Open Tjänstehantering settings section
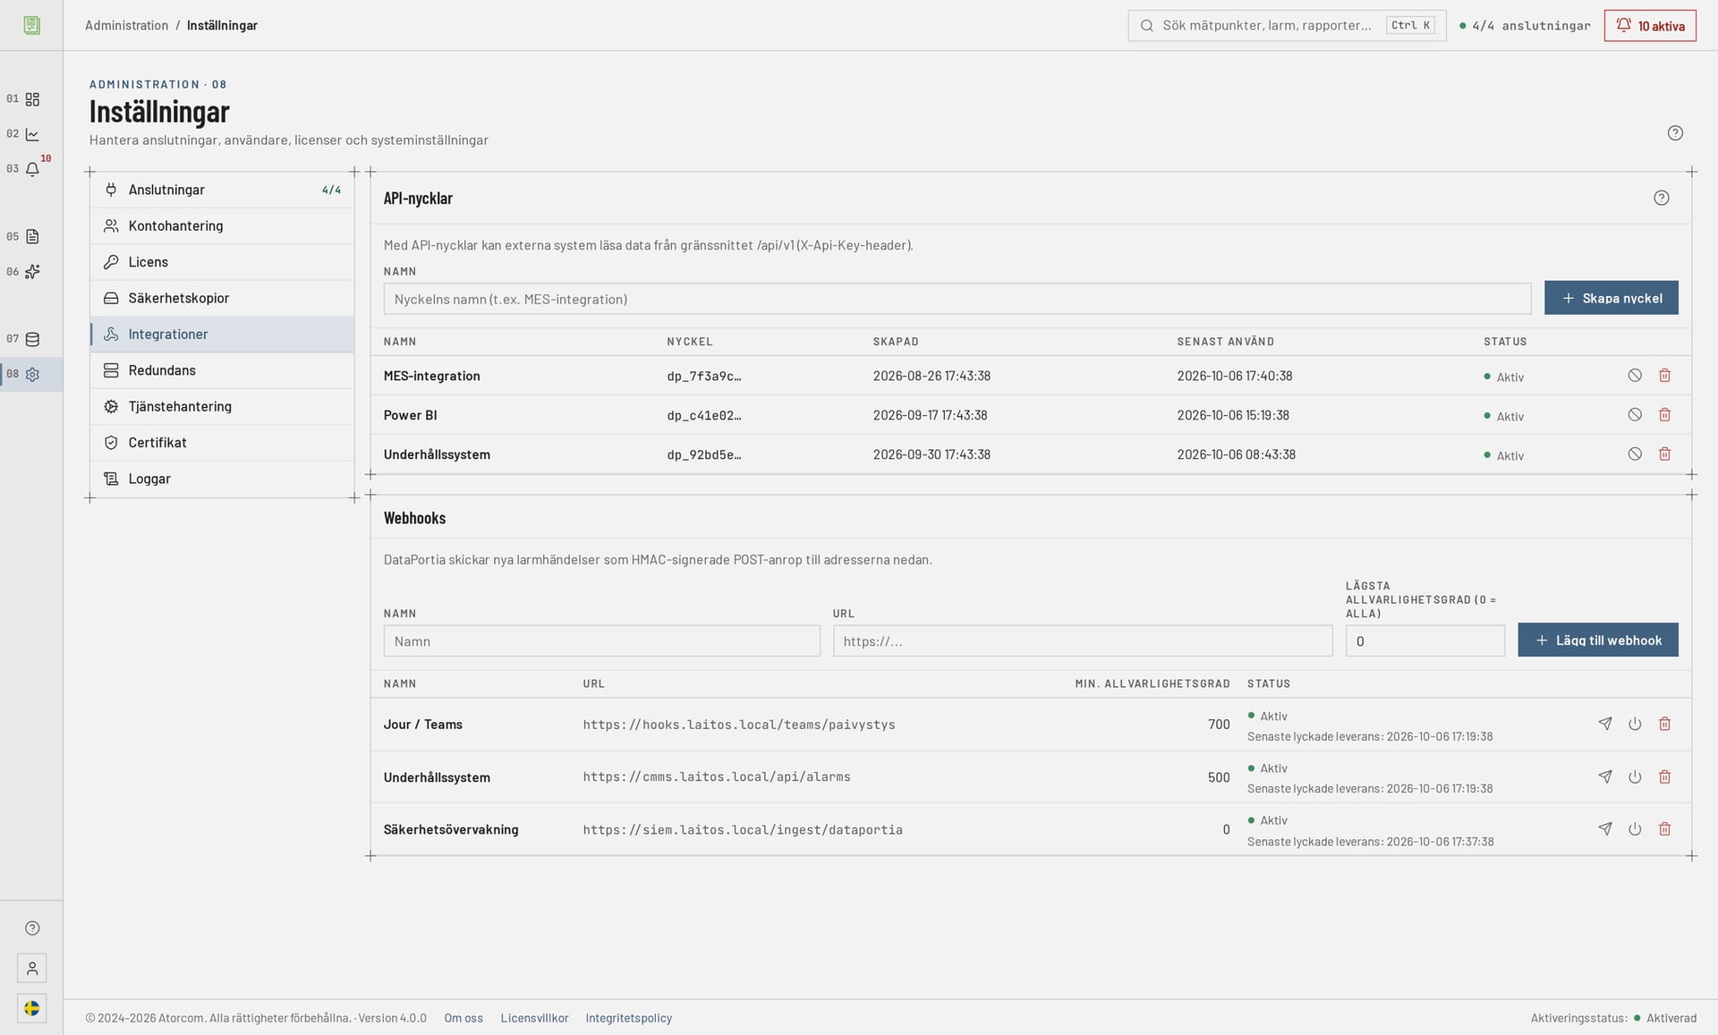Viewport: 1718px width, 1035px height. click(x=222, y=406)
